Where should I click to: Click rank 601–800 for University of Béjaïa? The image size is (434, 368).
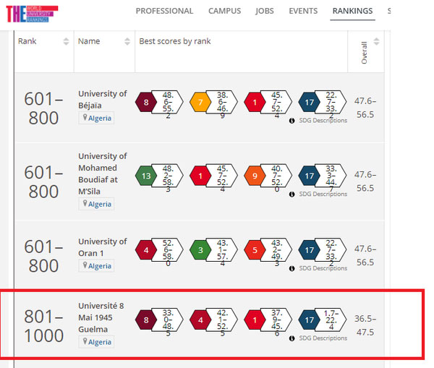[43, 108]
